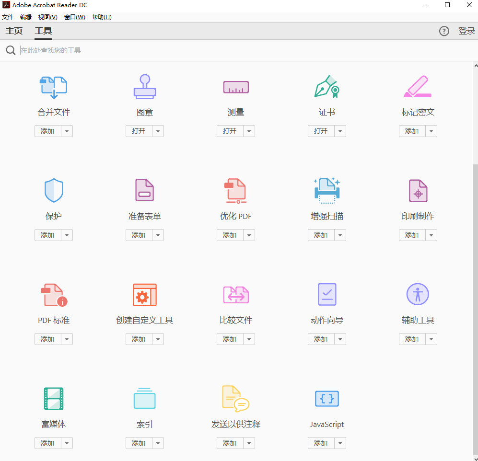Click 添加 button under 增强扫描

[321, 235]
